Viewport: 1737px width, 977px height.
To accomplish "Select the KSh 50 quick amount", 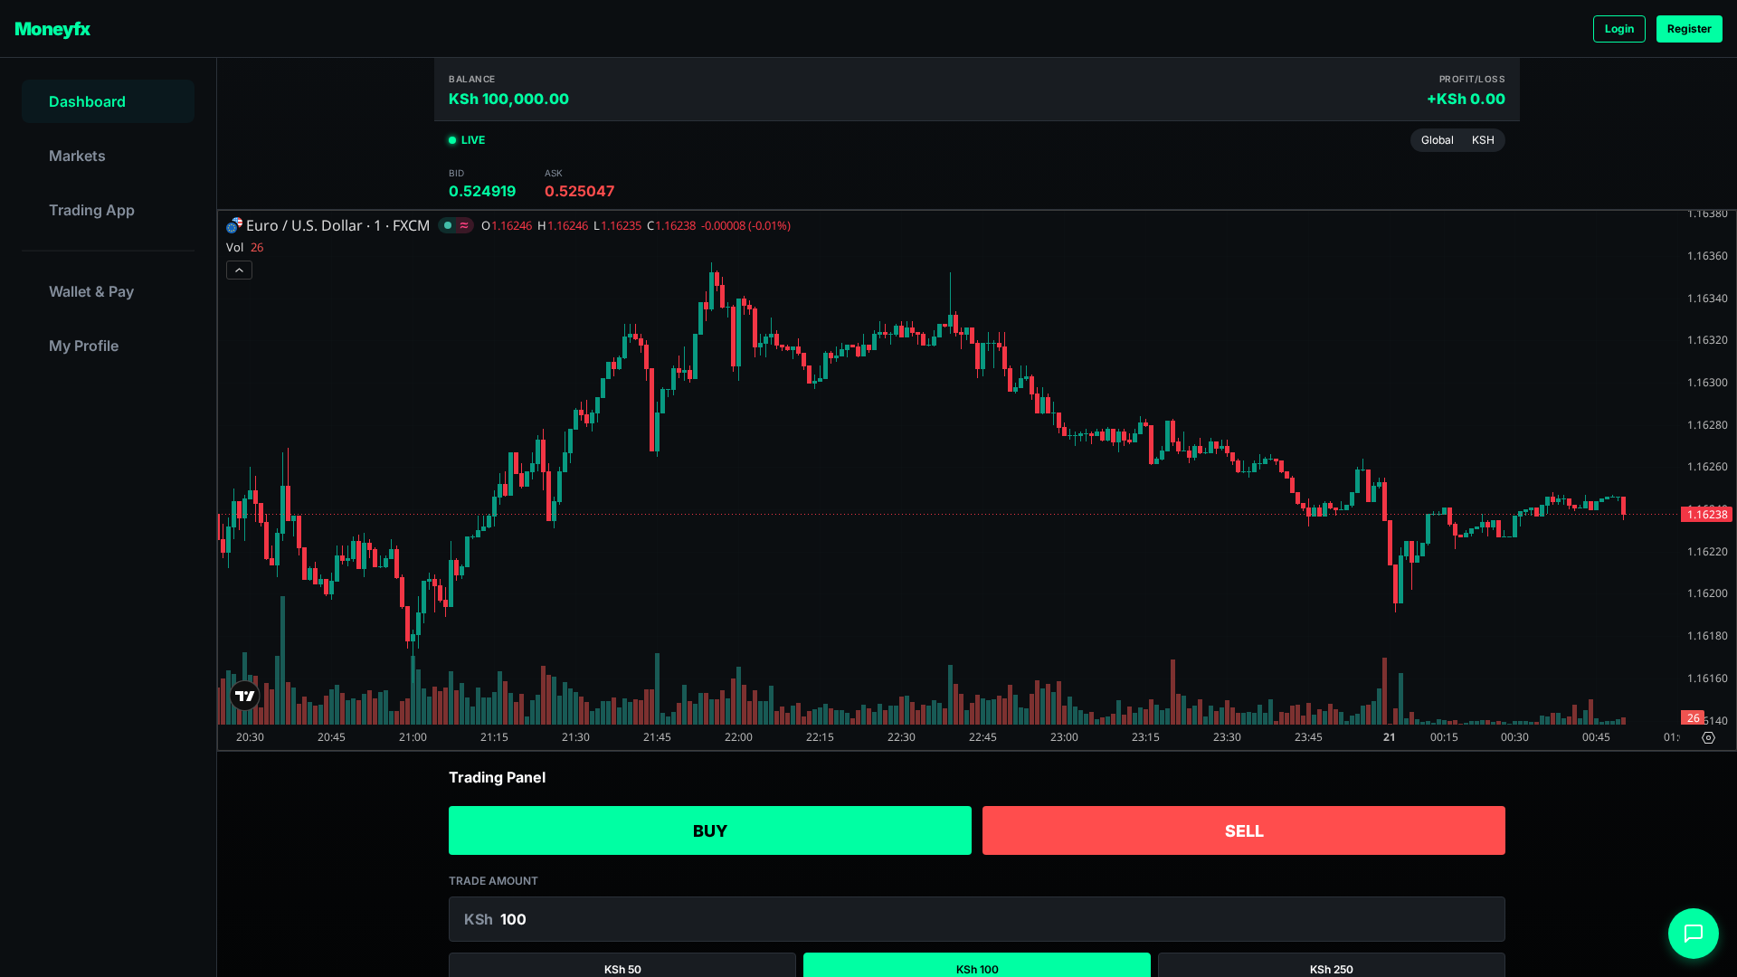I will click(x=622, y=965).
